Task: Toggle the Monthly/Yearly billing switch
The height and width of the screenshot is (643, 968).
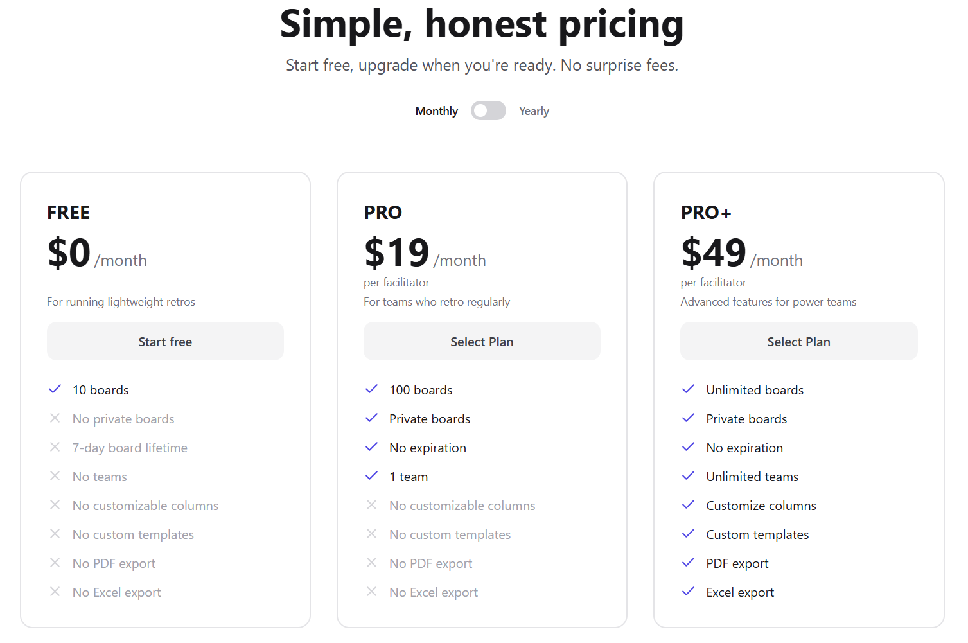Action: (488, 111)
